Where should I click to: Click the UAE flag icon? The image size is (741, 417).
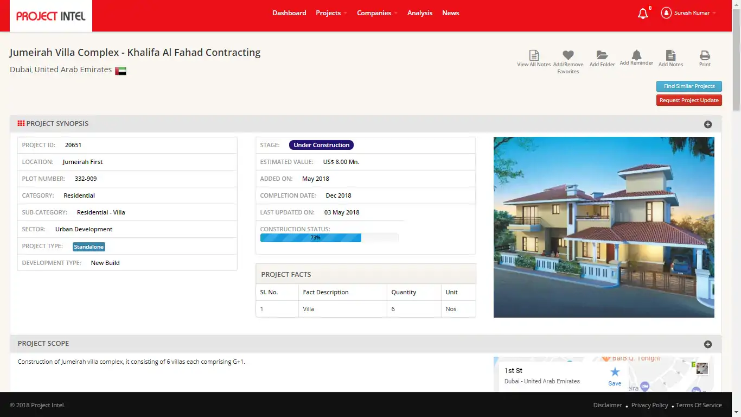tap(120, 71)
